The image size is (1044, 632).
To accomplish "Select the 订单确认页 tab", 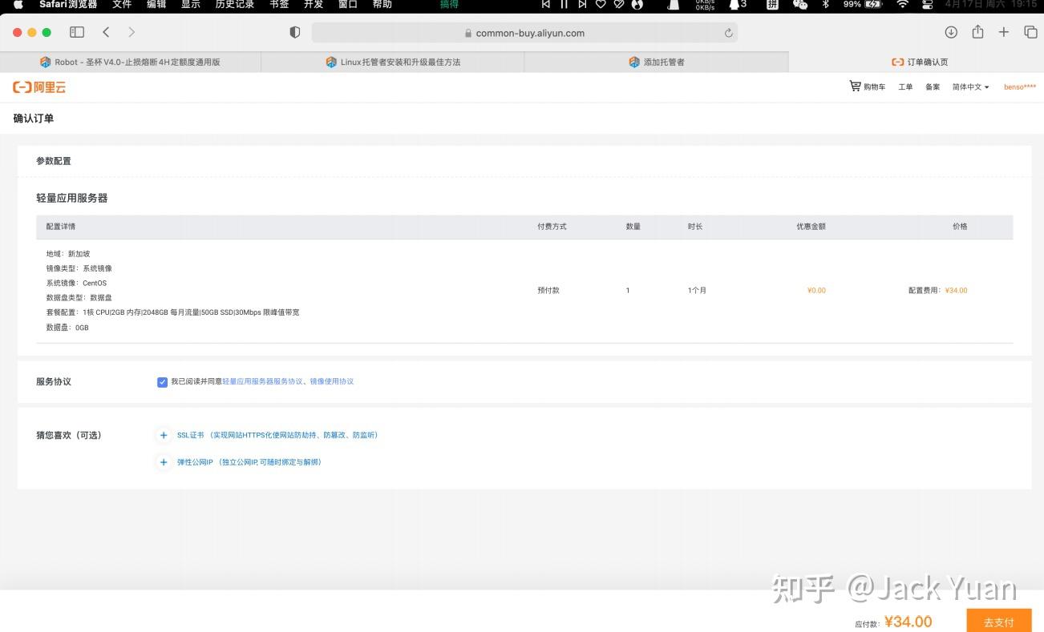I will (917, 62).
